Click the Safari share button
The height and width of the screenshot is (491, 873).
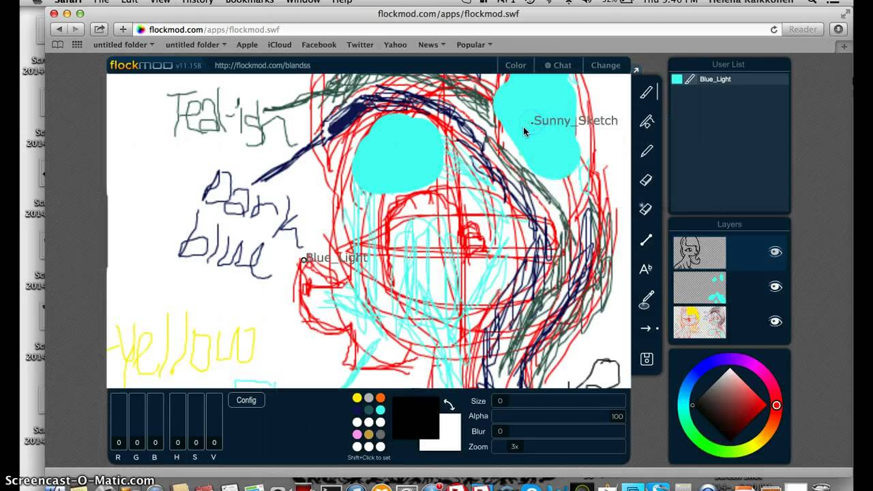100,29
